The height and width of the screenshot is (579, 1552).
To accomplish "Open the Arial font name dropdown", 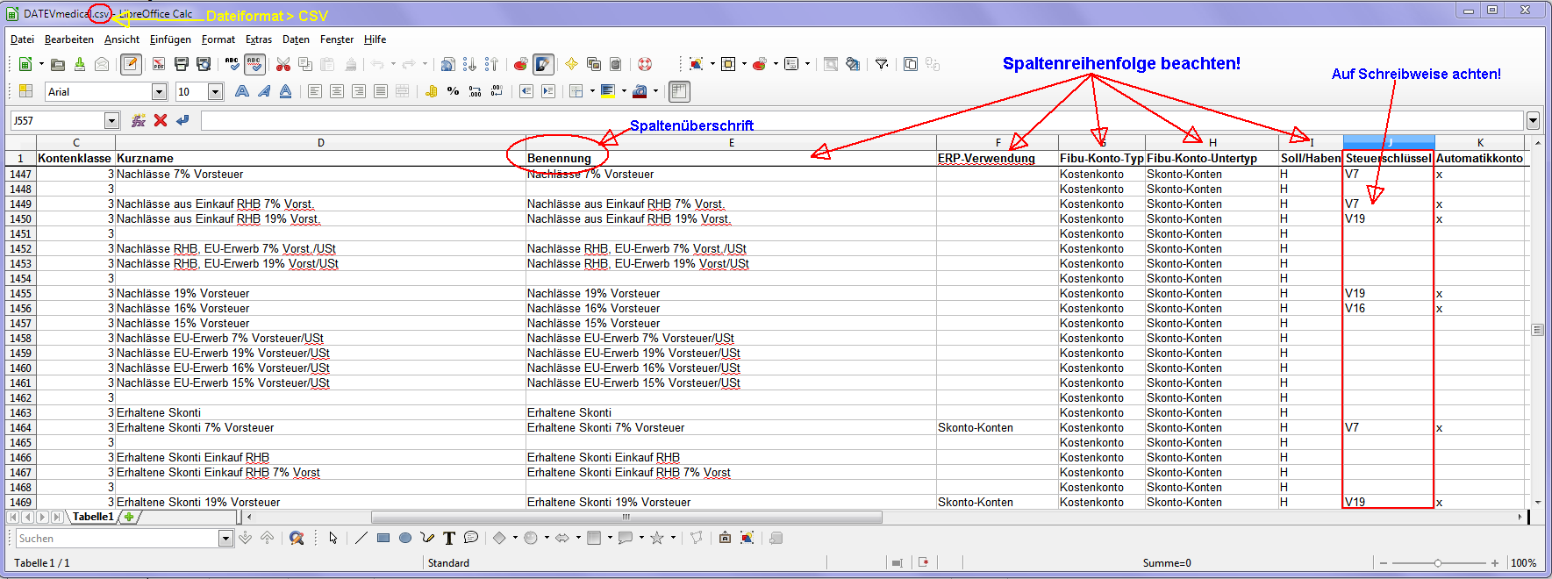I will (159, 92).
